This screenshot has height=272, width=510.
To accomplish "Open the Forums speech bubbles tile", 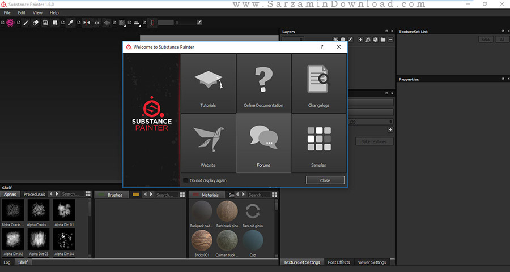I will pos(263,143).
